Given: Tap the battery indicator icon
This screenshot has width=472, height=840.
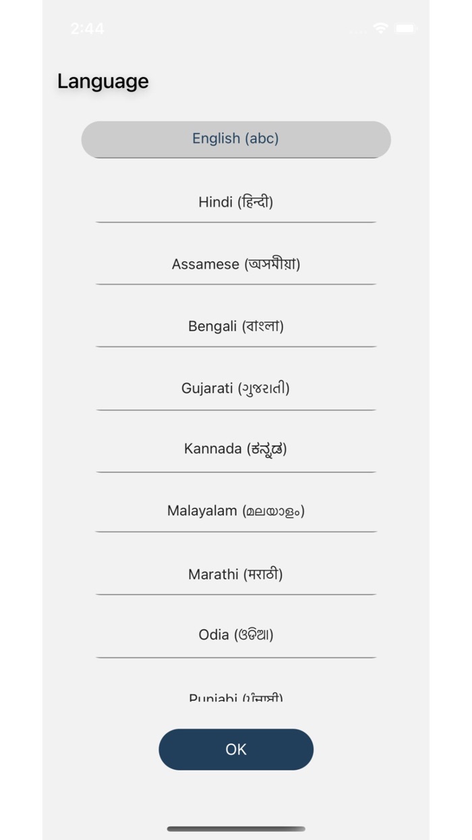Looking at the screenshot, I should click(x=406, y=28).
